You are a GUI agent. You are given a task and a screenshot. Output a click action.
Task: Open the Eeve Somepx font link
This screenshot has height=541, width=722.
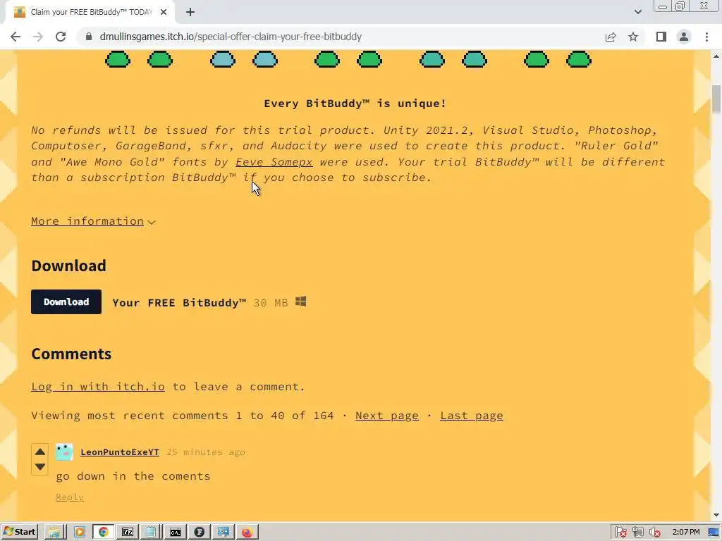coord(274,162)
